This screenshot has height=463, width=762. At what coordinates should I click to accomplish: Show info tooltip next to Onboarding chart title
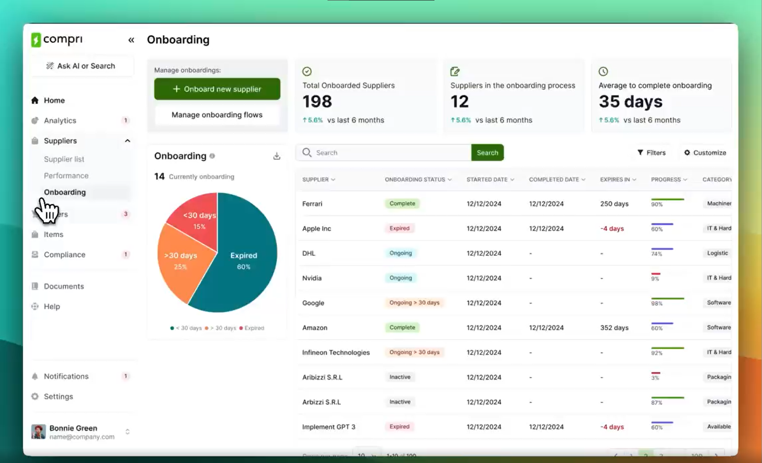tap(212, 156)
